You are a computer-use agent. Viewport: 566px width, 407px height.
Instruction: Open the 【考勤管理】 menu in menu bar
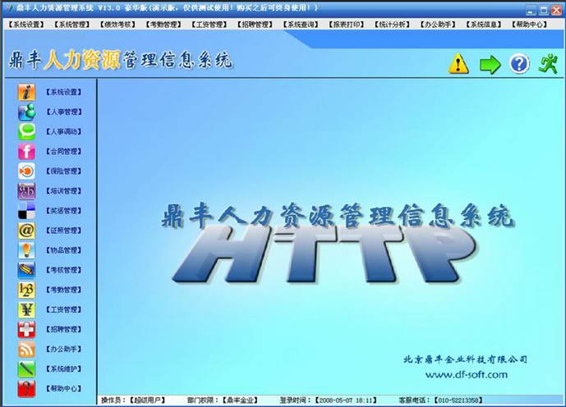(x=163, y=25)
